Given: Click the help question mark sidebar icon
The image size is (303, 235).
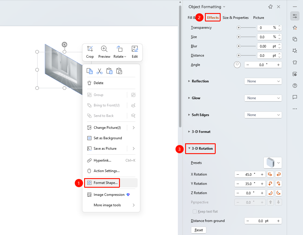Looking at the screenshot, I should pyautogui.click(x=295, y=86).
